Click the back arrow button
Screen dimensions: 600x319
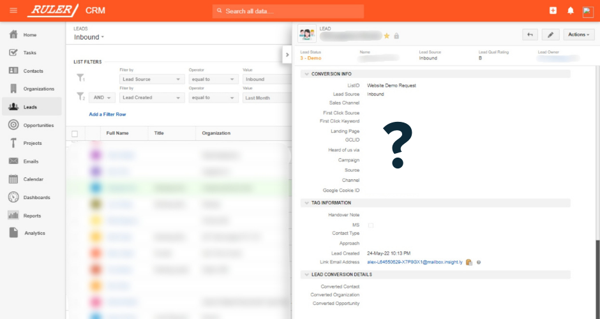(x=530, y=34)
